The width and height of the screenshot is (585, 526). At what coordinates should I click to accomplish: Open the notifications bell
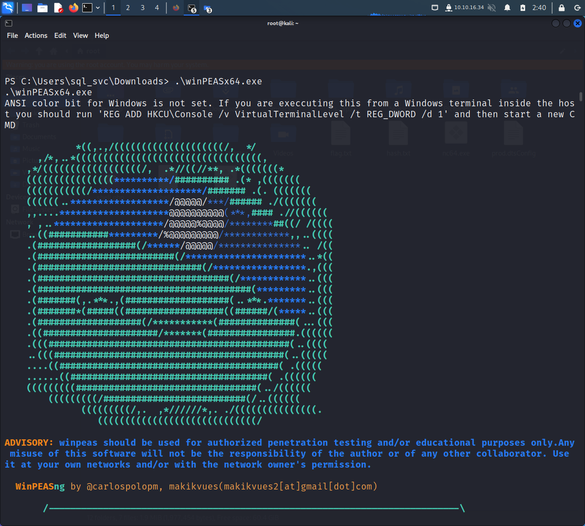[x=507, y=8]
